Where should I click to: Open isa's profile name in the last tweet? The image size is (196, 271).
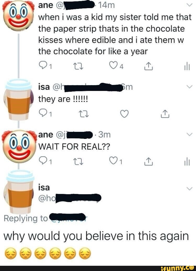[x=44, y=188]
